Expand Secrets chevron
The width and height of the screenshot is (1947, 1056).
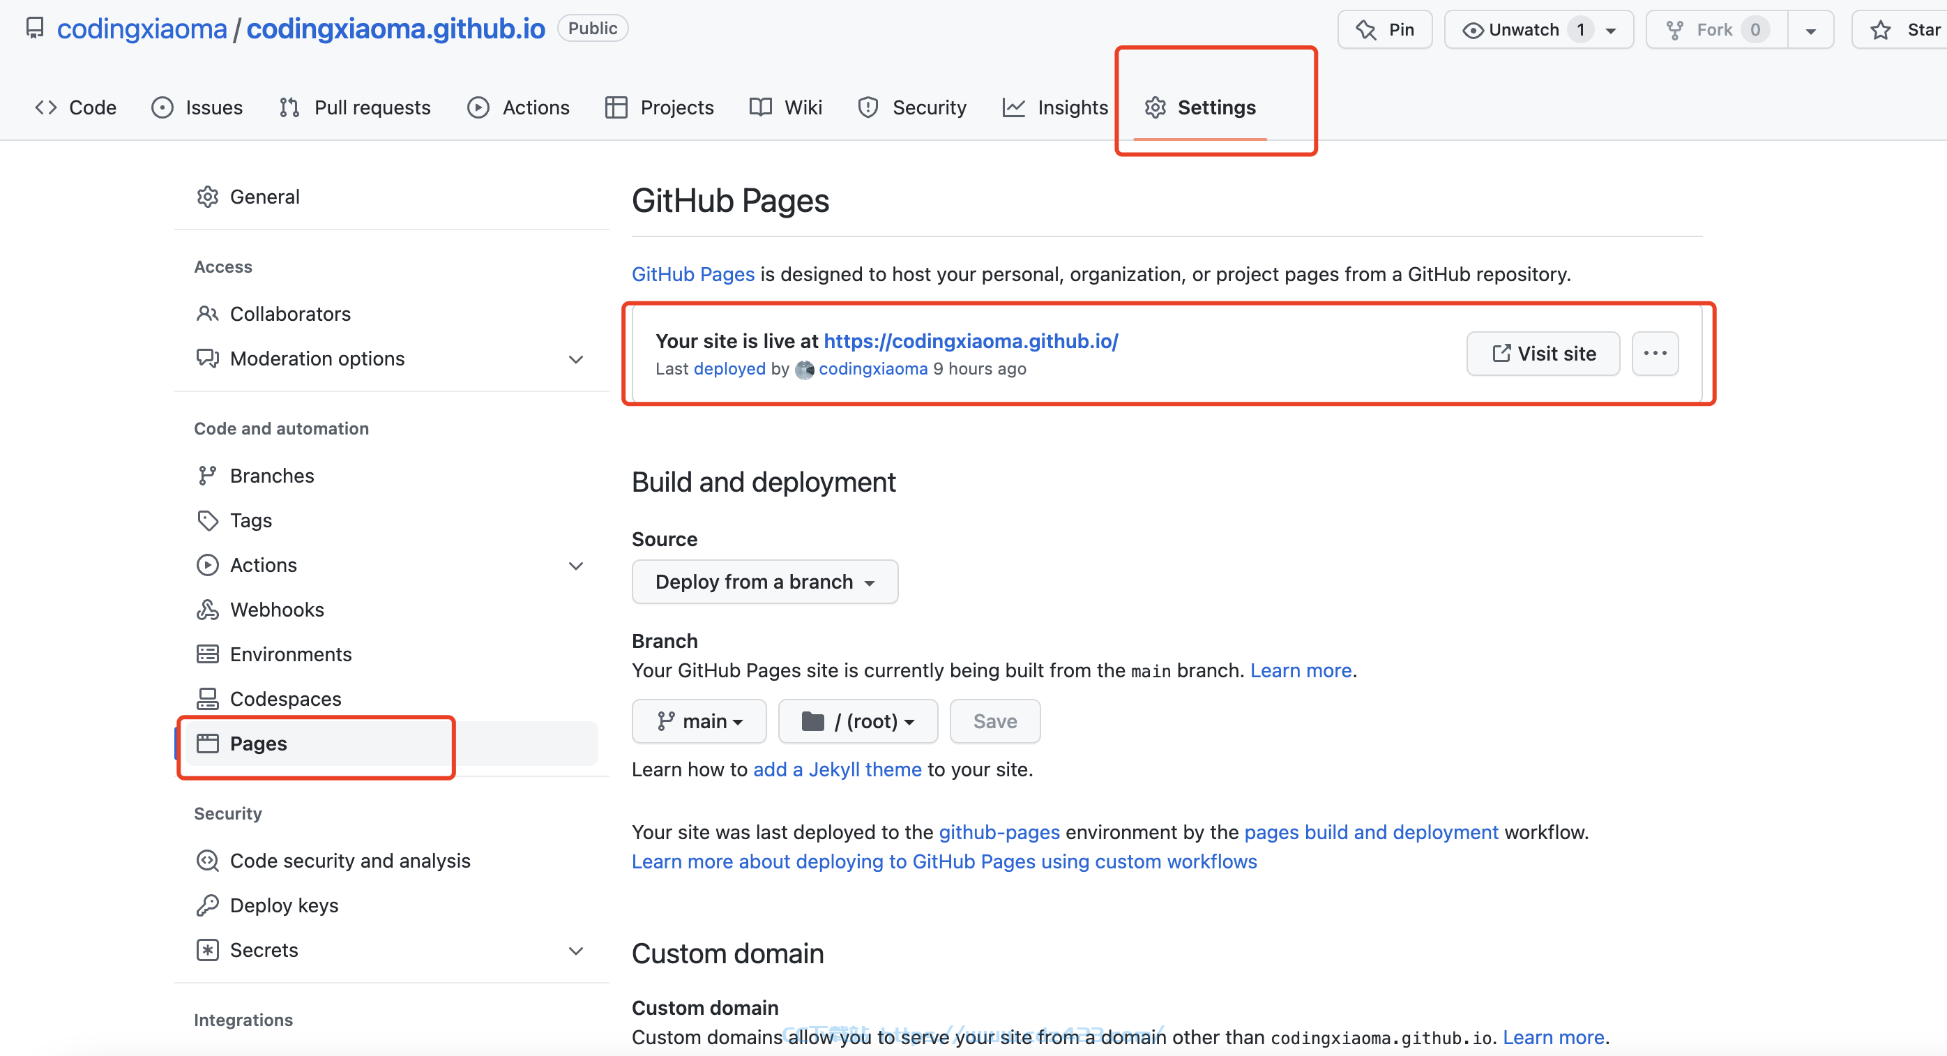(x=576, y=950)
